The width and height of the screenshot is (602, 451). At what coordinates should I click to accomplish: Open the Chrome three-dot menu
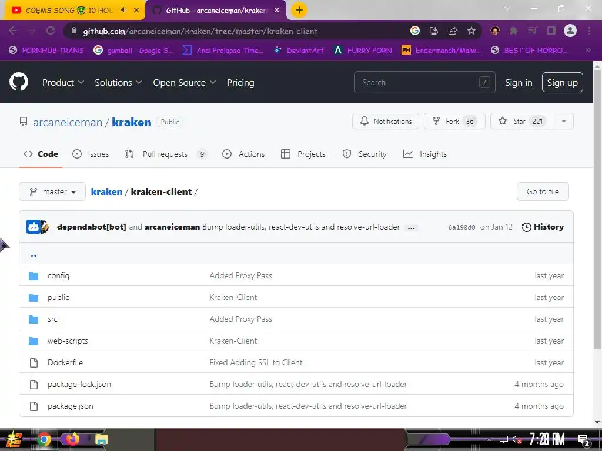point(589,31)
